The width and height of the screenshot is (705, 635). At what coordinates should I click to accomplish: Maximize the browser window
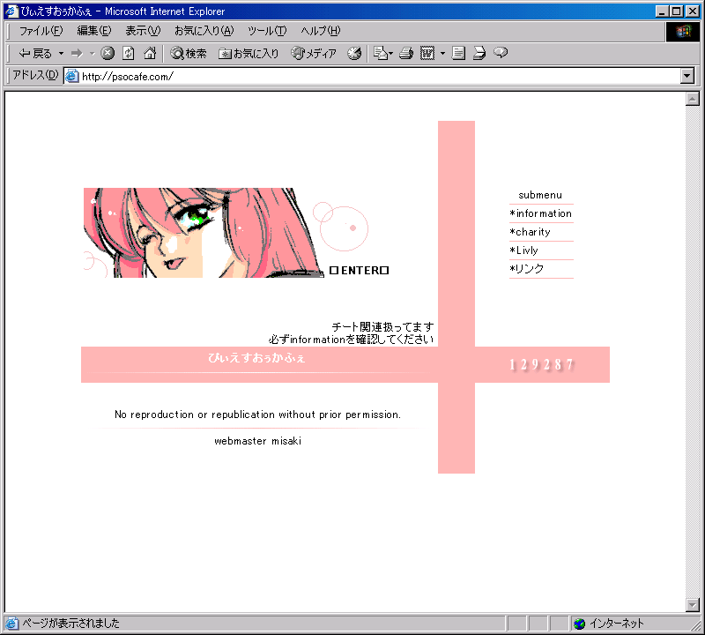point(677,11)
